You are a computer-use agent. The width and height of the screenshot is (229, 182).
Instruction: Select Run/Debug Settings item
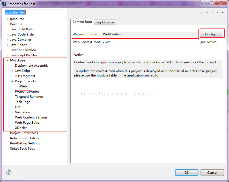tap(25, 143)
